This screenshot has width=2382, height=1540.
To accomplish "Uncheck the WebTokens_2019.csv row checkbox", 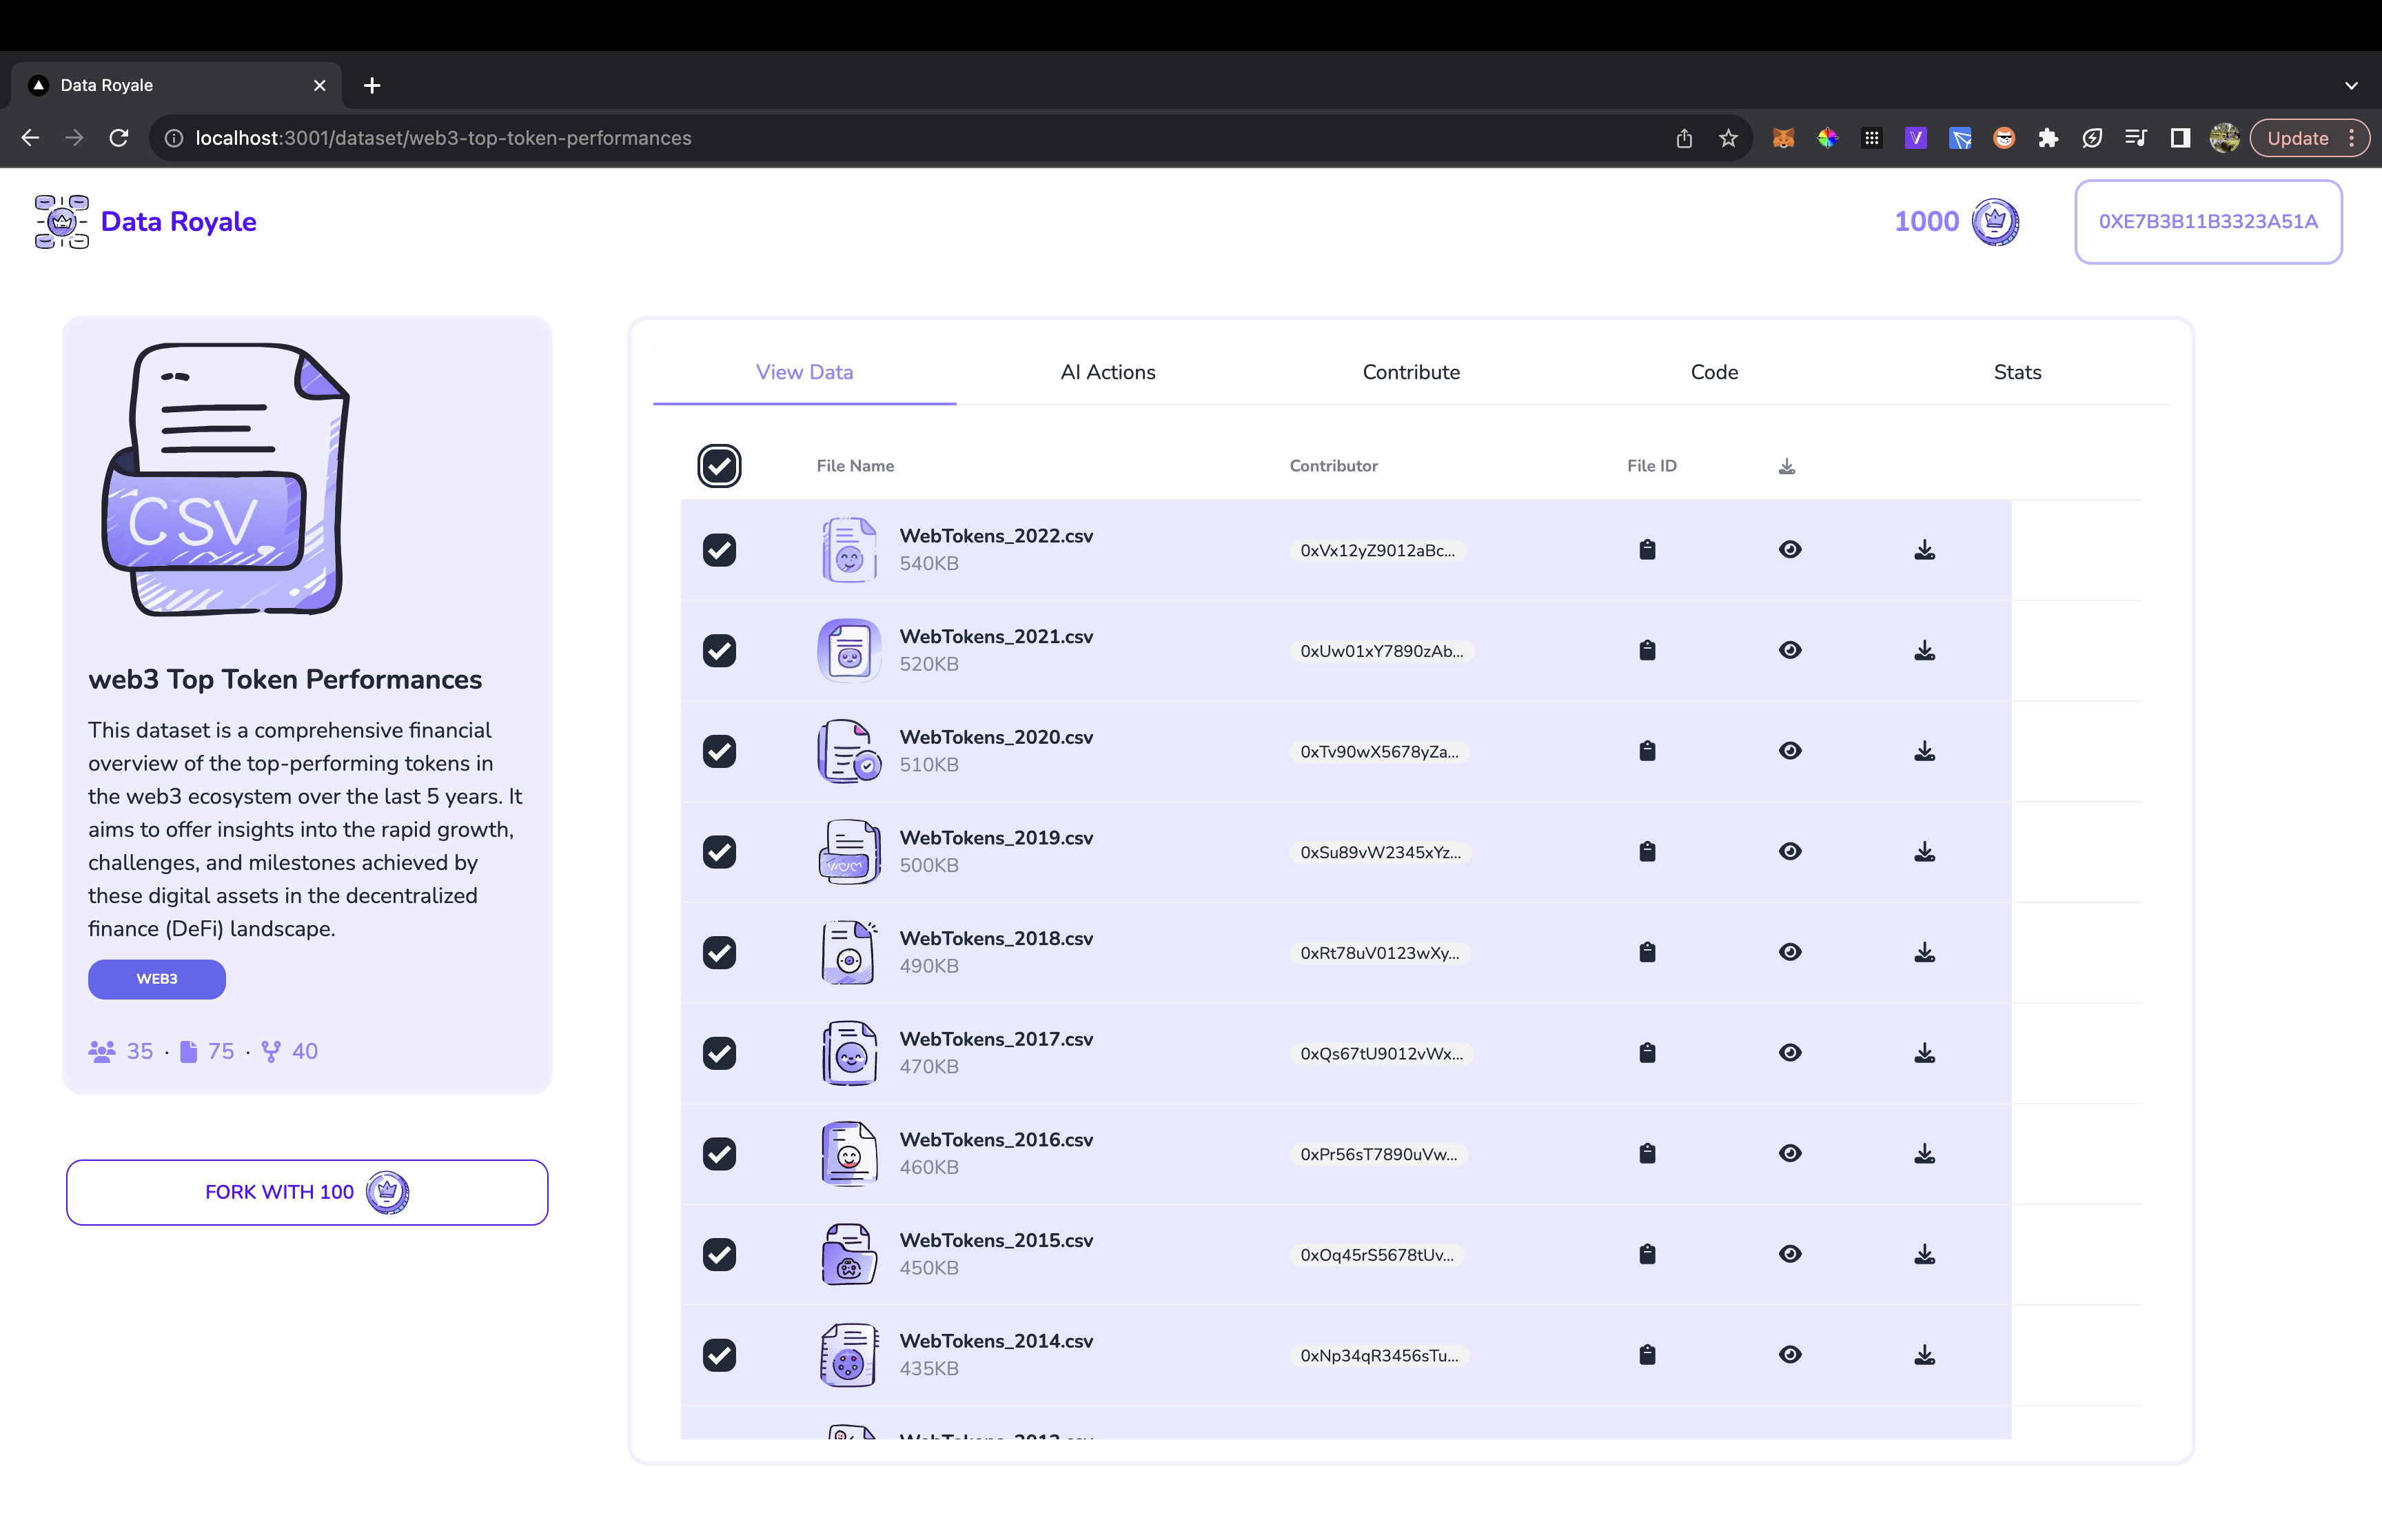I will pos(719,852).
